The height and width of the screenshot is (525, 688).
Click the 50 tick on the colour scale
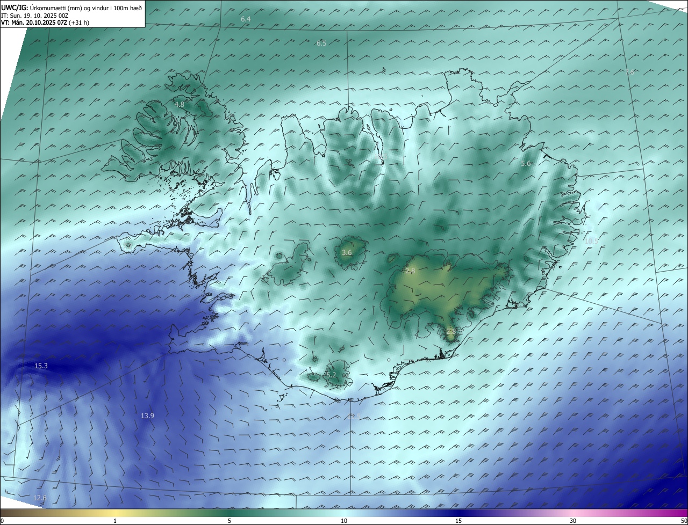pyautogui.click(x=684, y=521)
